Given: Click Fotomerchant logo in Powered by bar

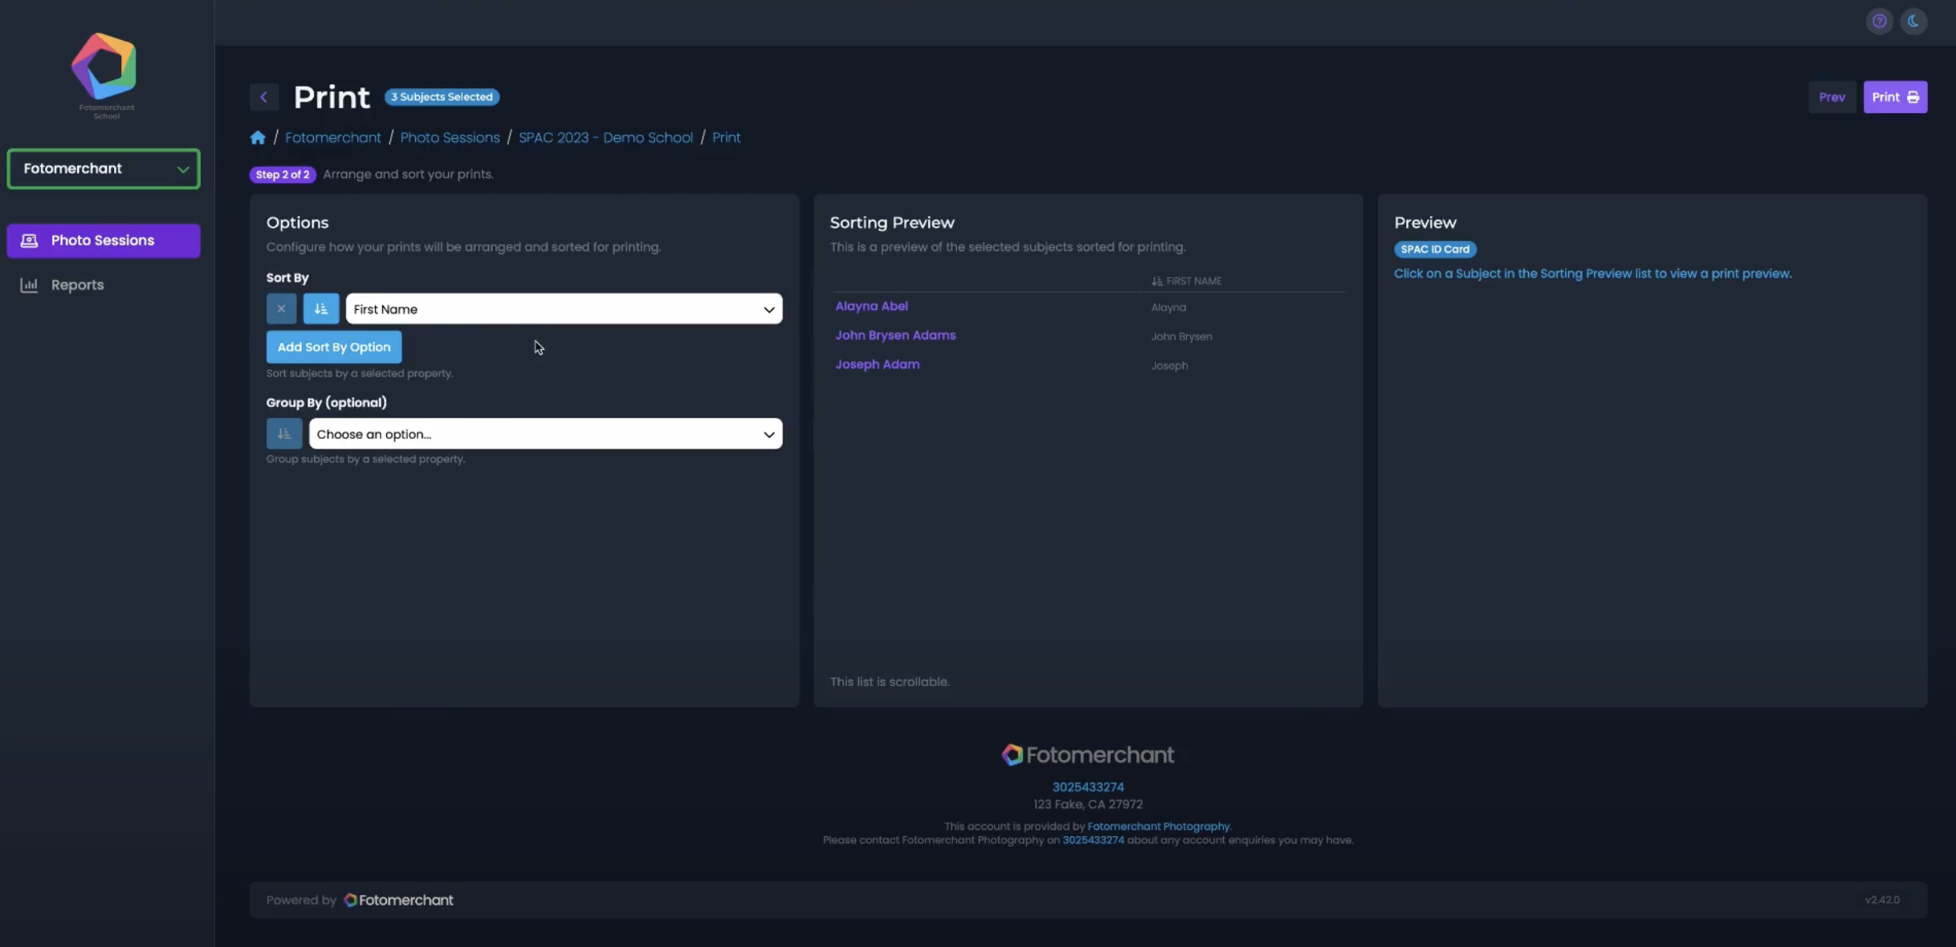Looking at the screenshot, I should pyautogui.click(x=398, y=900).
